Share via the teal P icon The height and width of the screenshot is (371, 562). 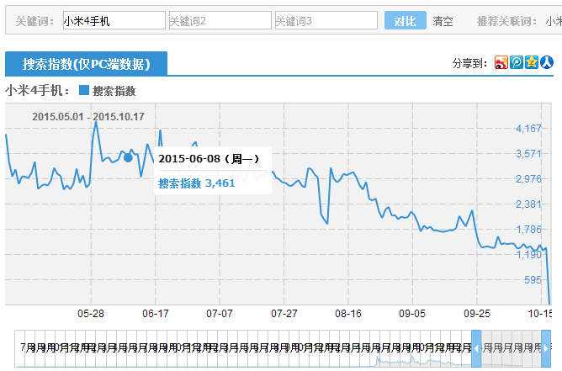[x=517, y=62]
